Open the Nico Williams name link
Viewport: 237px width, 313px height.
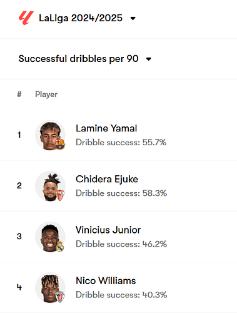click(106, 280)
